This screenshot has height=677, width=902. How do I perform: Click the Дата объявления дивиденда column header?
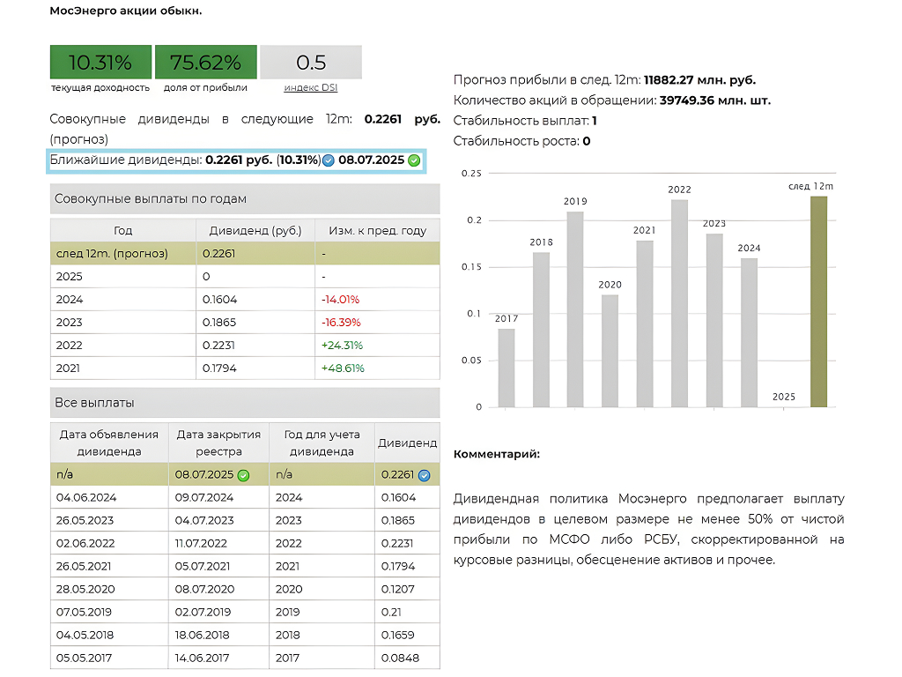109,443
